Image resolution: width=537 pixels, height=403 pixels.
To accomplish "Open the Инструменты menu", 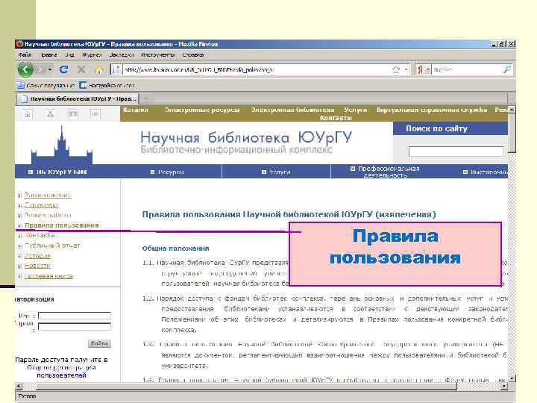I will 158,54.
